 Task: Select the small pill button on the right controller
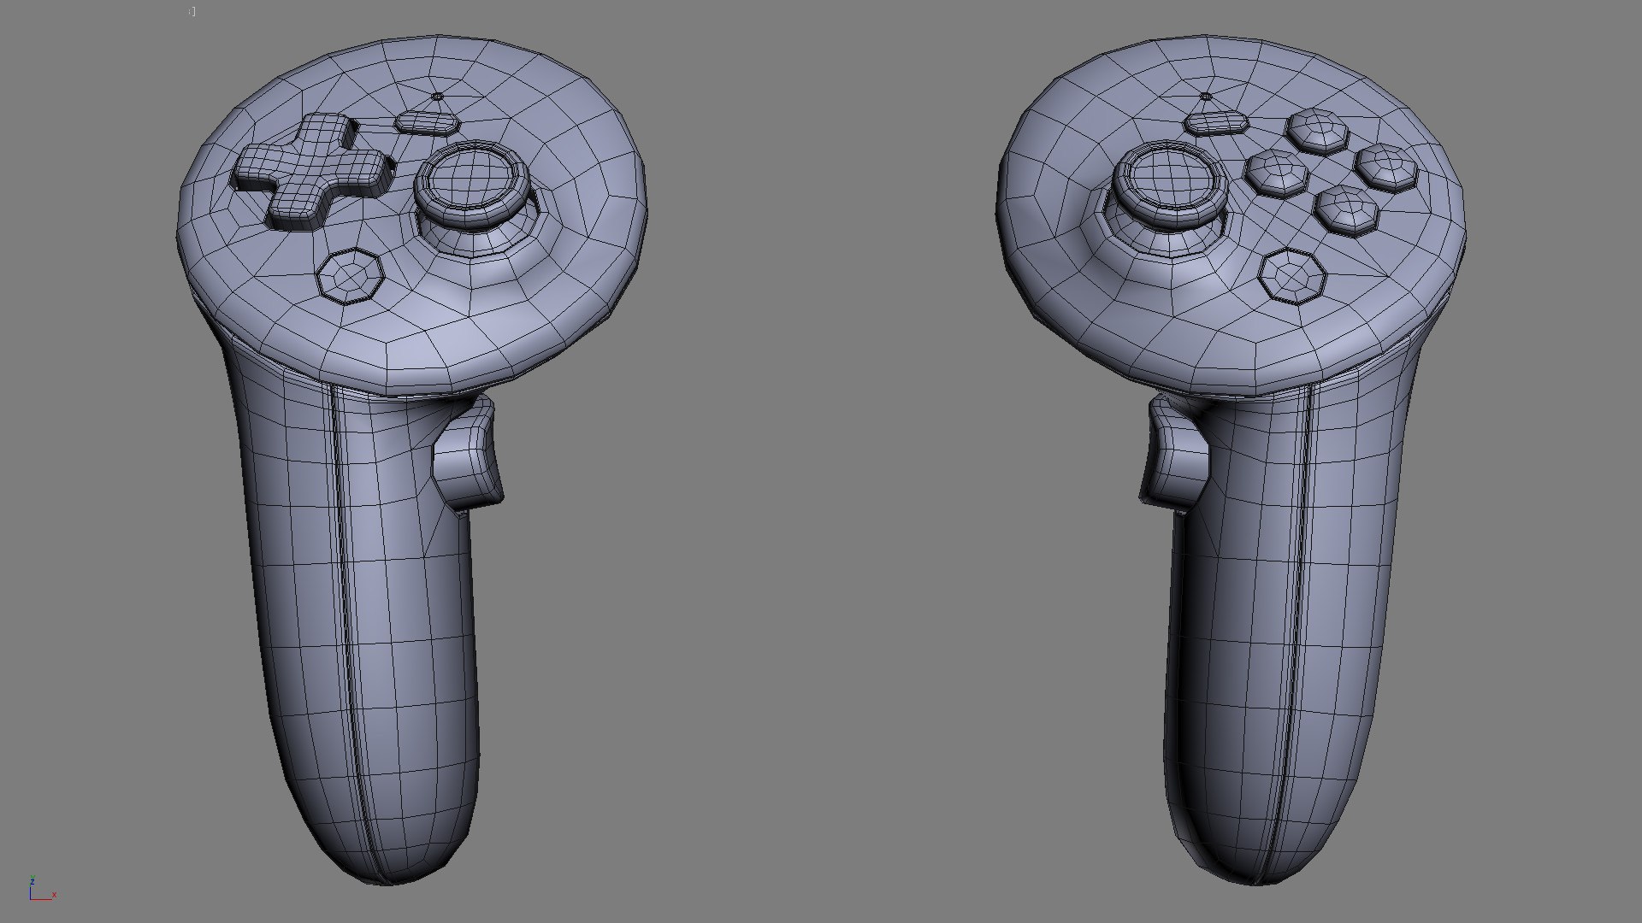click(x=1217, y=122)
